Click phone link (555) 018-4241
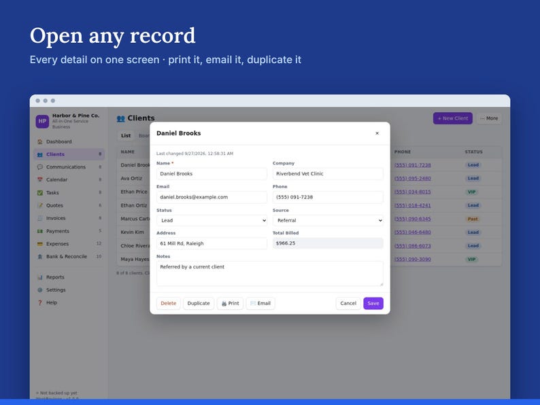Viewport: 540px width, 405px height. (413, 205)
